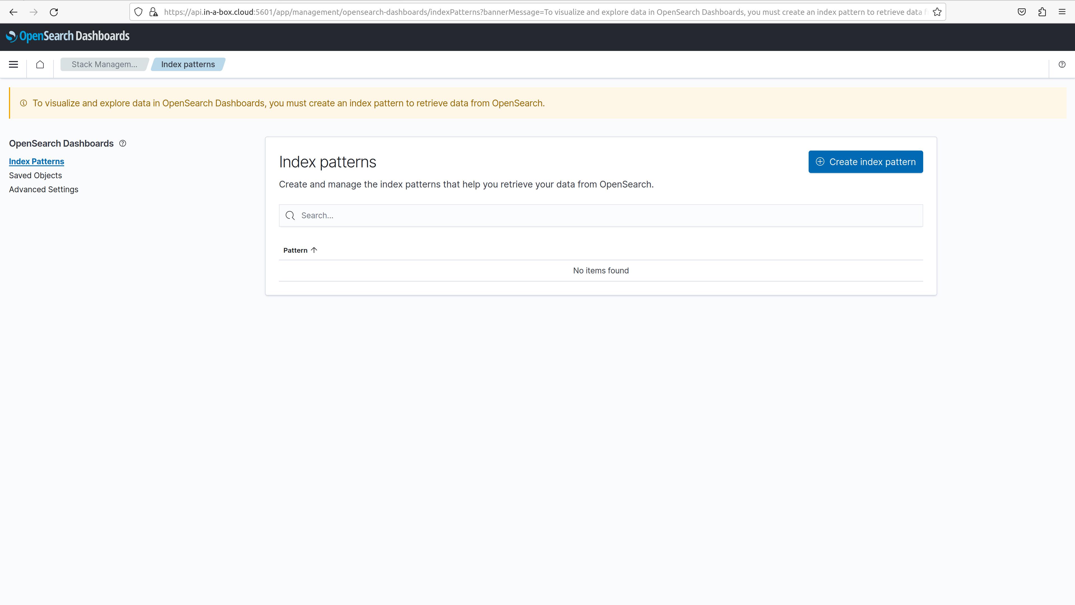
Task: Click Create index pattern button
Action: pos(865,162)
